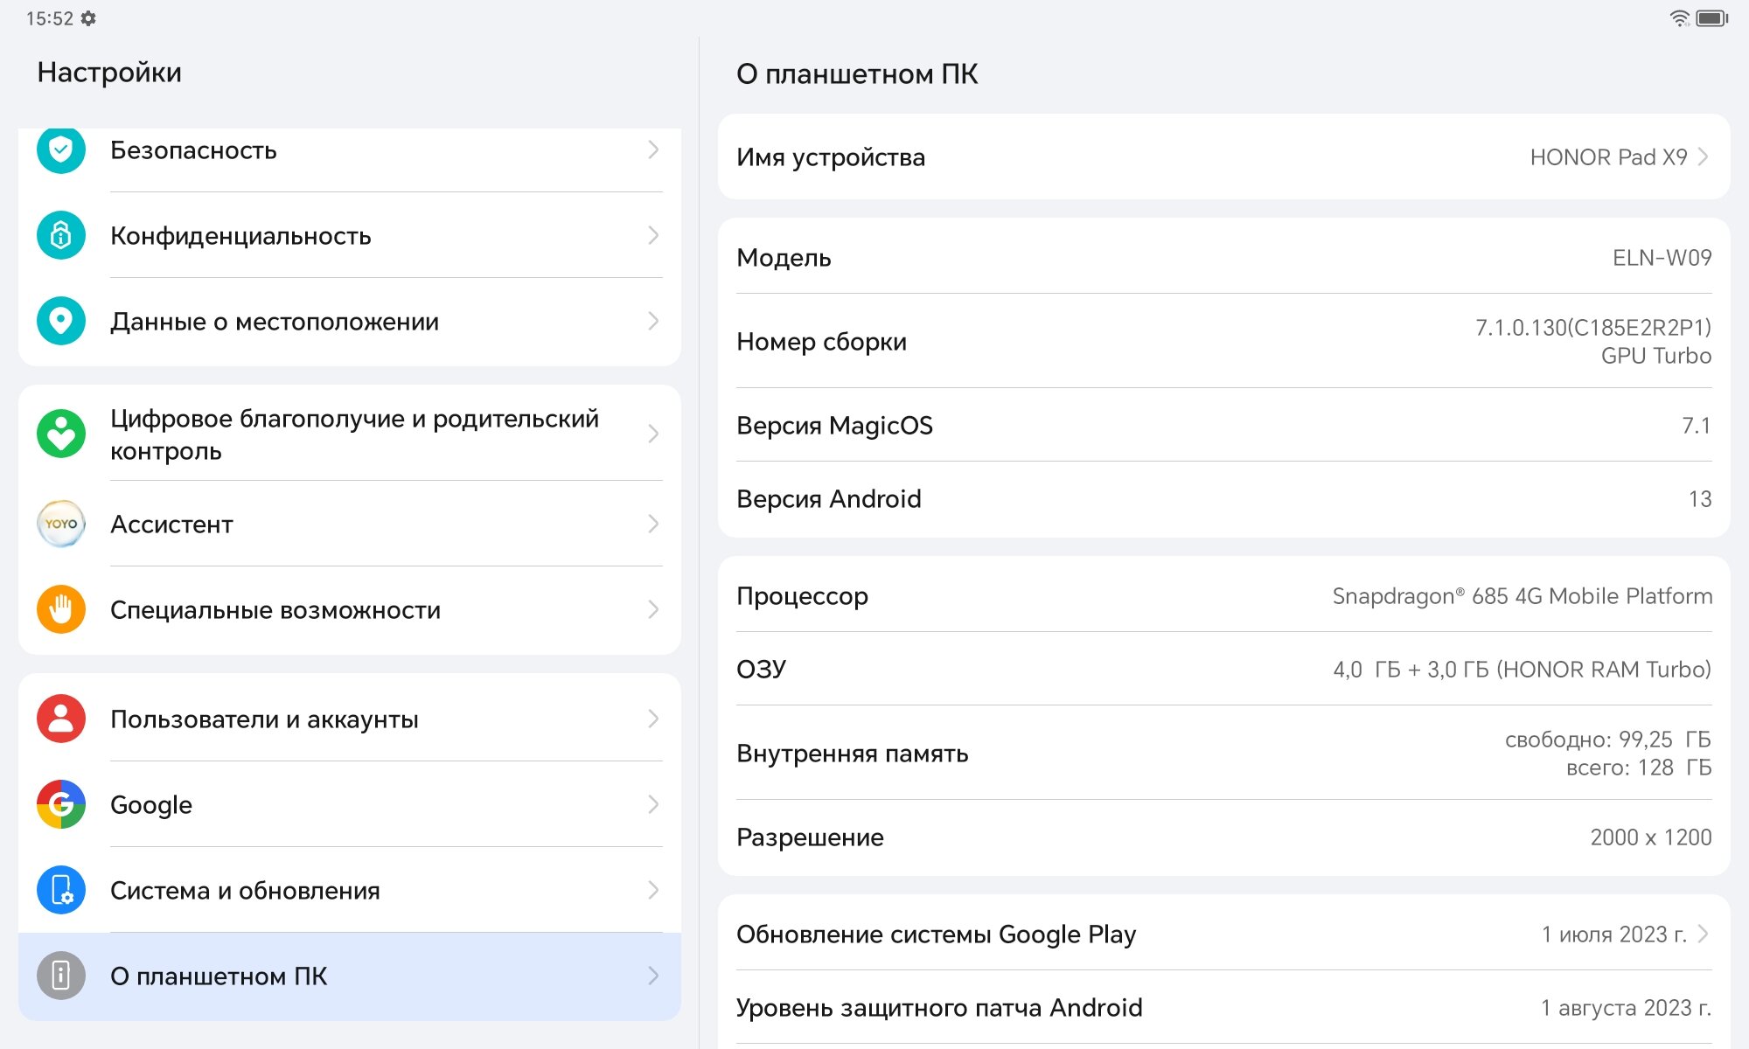This screenshot has width=1749, height=1049.
Task: Tap the Security shield icon
Action: point(61,149)
